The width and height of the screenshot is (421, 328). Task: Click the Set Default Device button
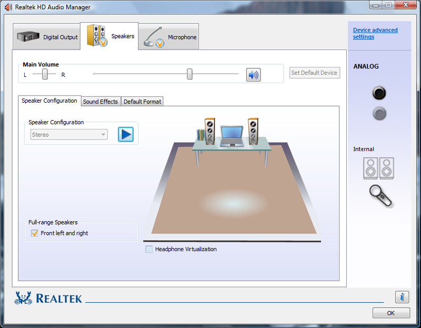(314, 73)
